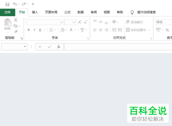Open the Fill Color dropdown arrow
Screen dimensions: 172x126
[66, 30]
